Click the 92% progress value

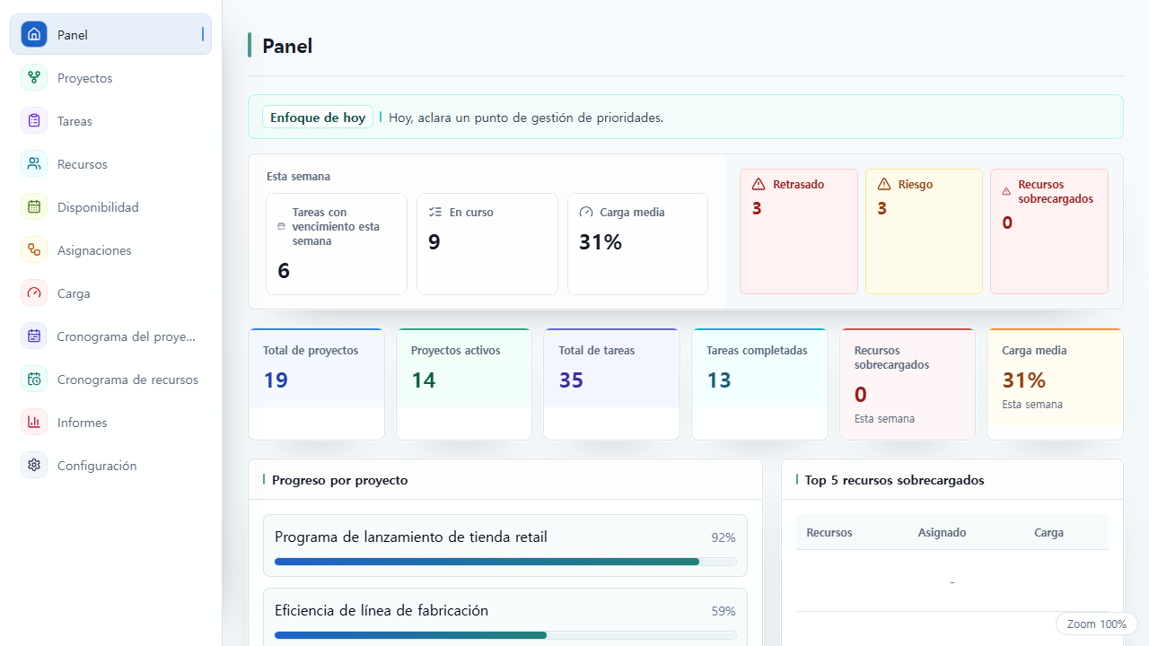724,538
